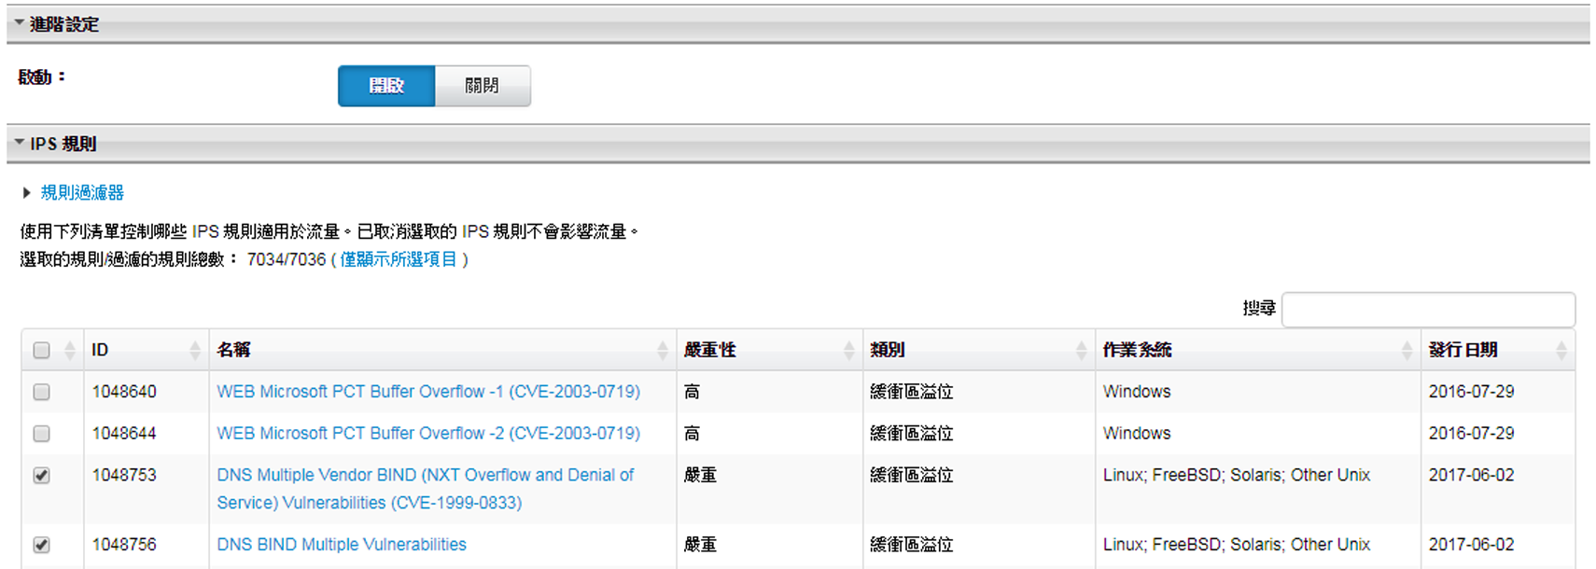Sort by 類別 column arrows
1596x569 pixels.
click(x=1081, y=351)
